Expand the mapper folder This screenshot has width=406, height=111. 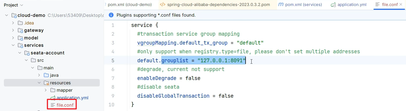tap(46, 90)
